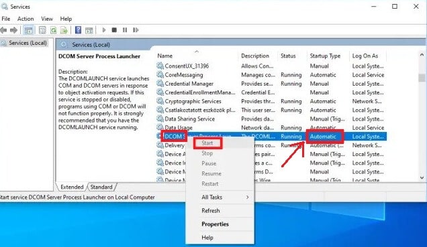Select the CredentialEnrollmentMana... service
Viewport: 427px width, 247px height.
(x=271, y=92)
